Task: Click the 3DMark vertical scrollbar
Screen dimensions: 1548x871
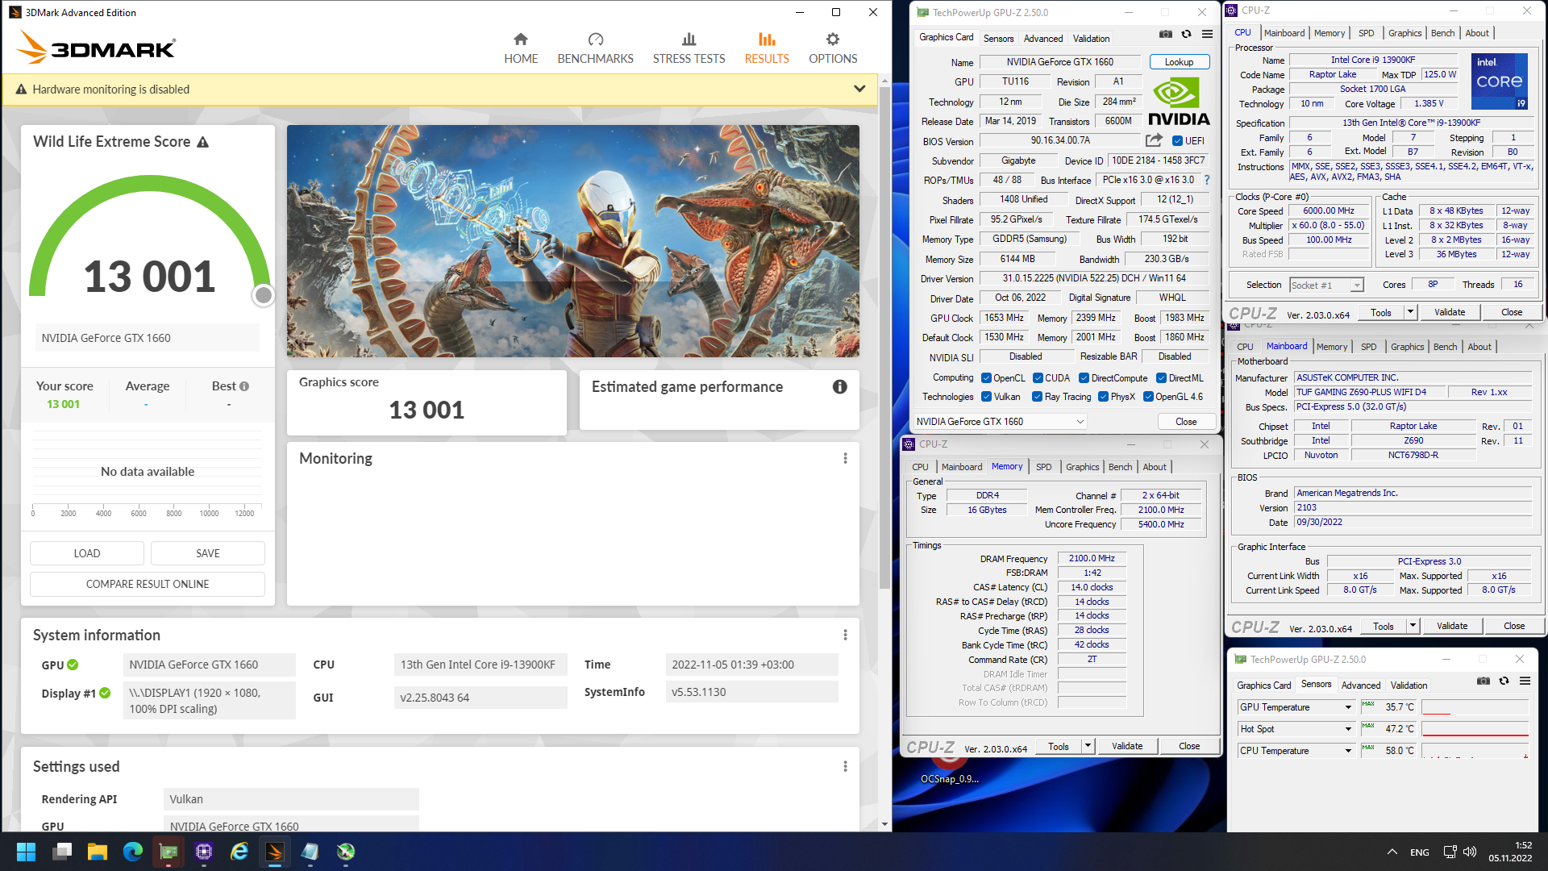Action: [884, 339]
